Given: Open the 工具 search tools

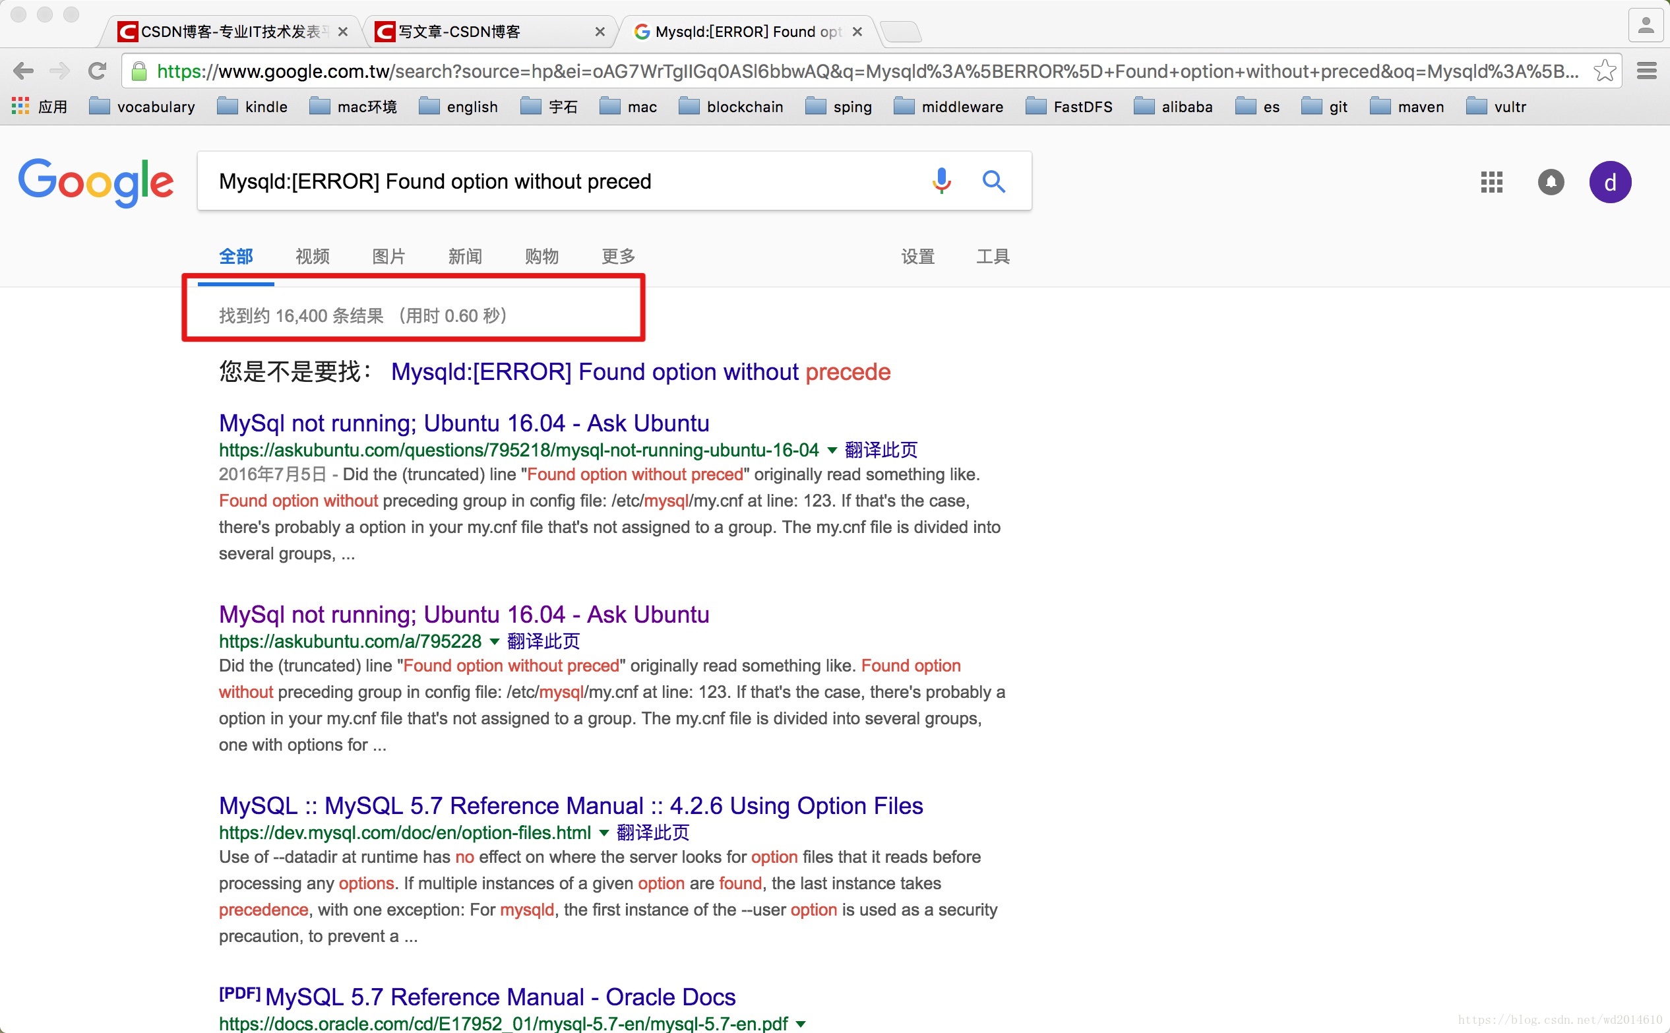Looking at the screenshot, I should [x=993, y=257].
